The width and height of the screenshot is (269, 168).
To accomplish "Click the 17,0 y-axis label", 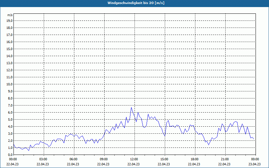I will click(x=9, y=35).
